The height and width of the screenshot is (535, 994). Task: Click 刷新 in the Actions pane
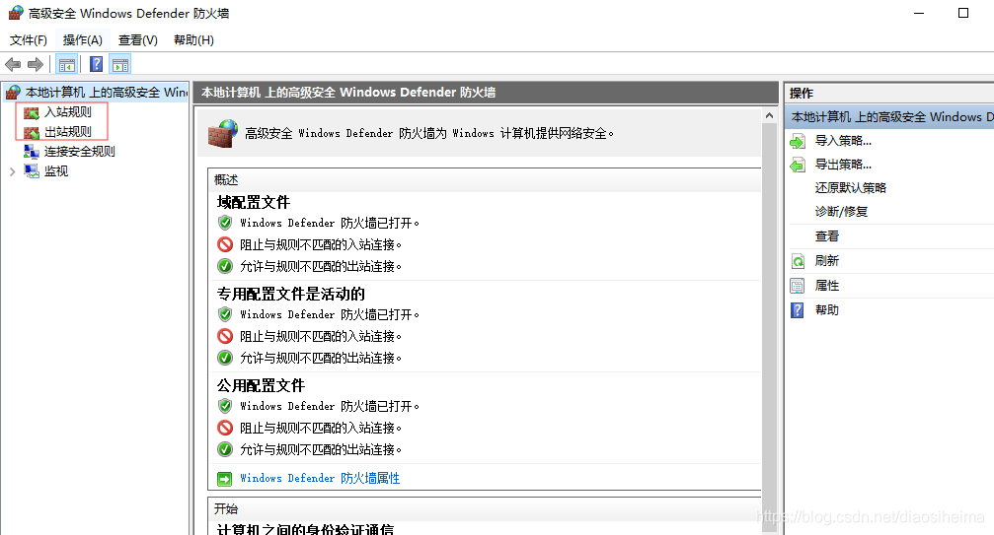click(826, 260)
